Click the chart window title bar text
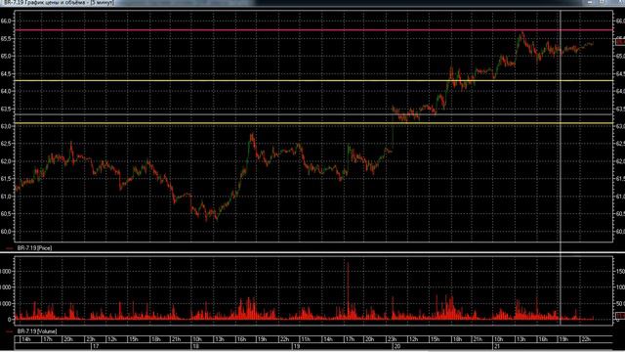The height and width of the screenshot is (352, 625). 59,2
